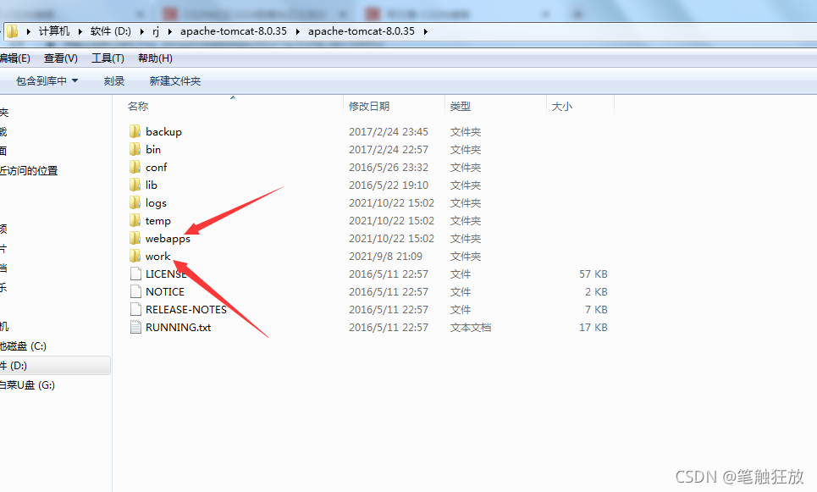The height and width of the screenshot is (492, 817).
Task: Open recently visited places in sidebar
Action: (29, 170)
